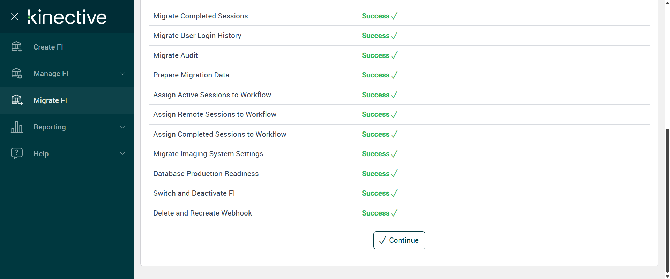The height and width of the screenshot is (279, 670).
Task: Click the Reporting bar chart icon
Action: coord(16,127)
